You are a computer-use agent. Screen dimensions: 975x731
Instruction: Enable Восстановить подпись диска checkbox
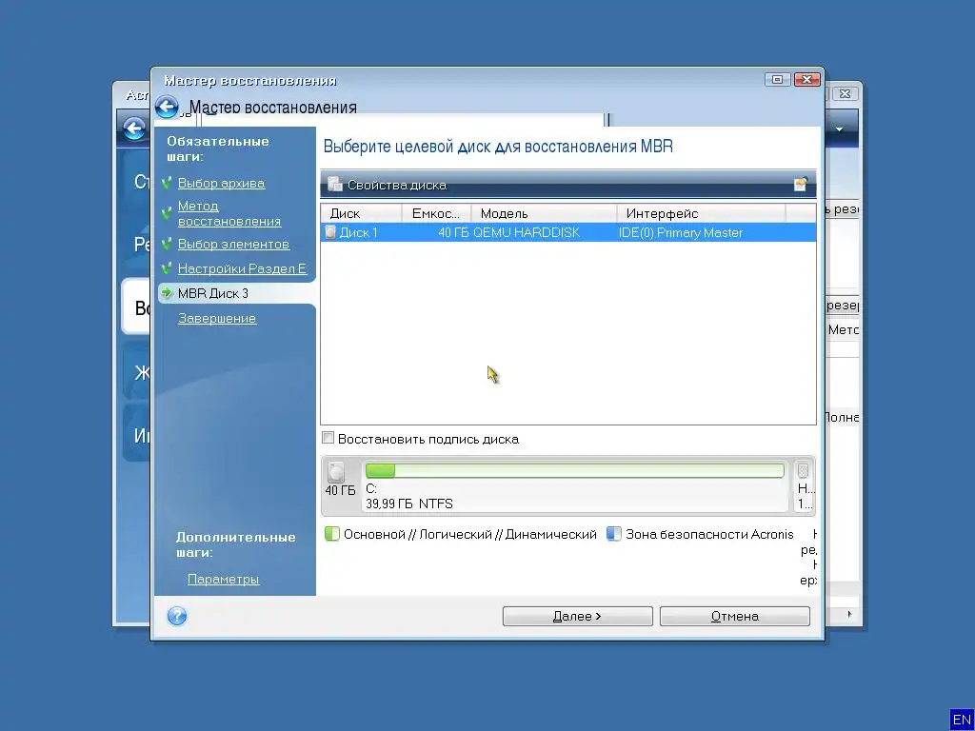pyautogui.click(x=328, y=438)
